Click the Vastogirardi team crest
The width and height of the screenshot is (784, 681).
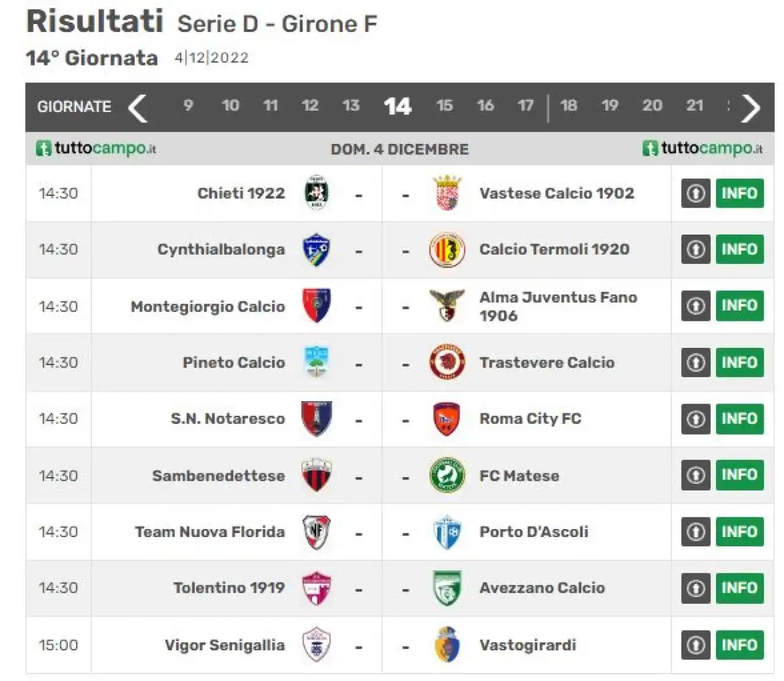point(447,645)
